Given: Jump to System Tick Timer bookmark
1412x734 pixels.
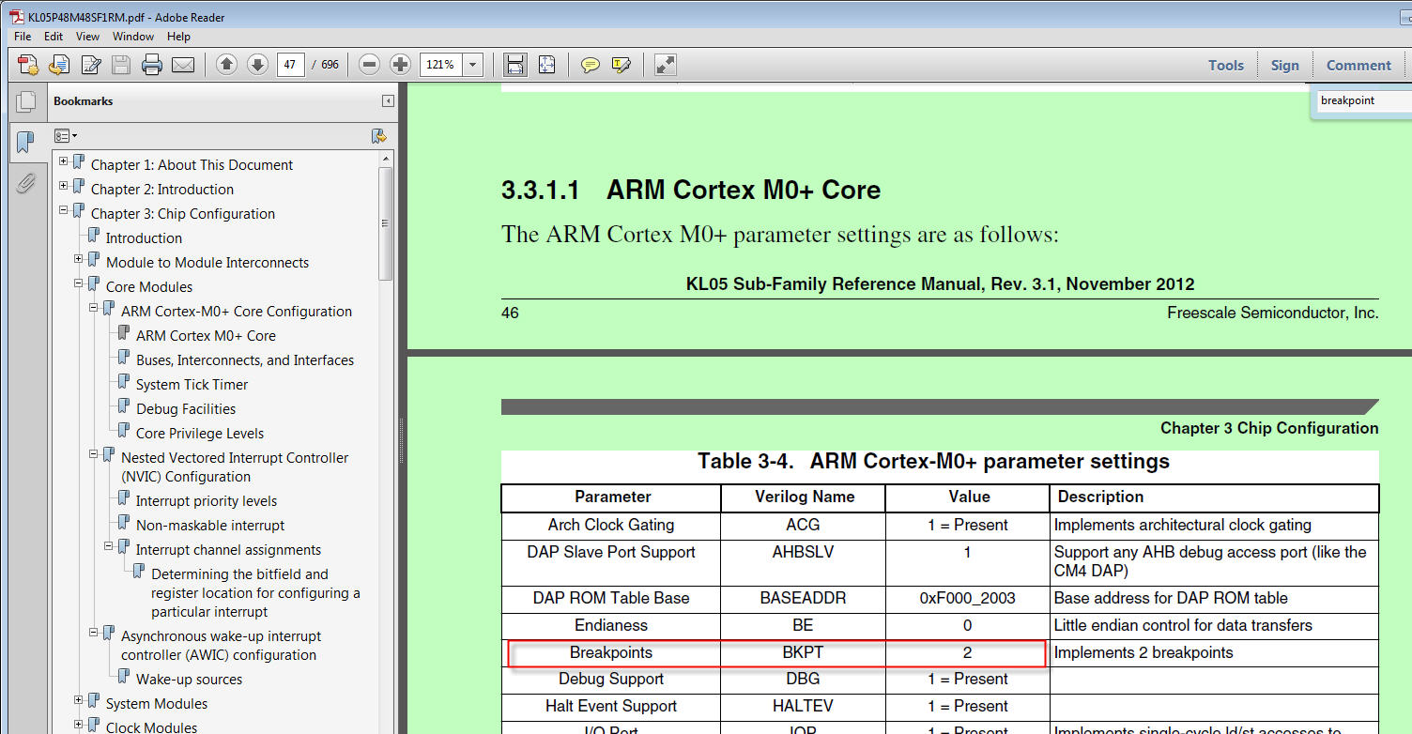Looking at the screenshot, I should (192, 384).
